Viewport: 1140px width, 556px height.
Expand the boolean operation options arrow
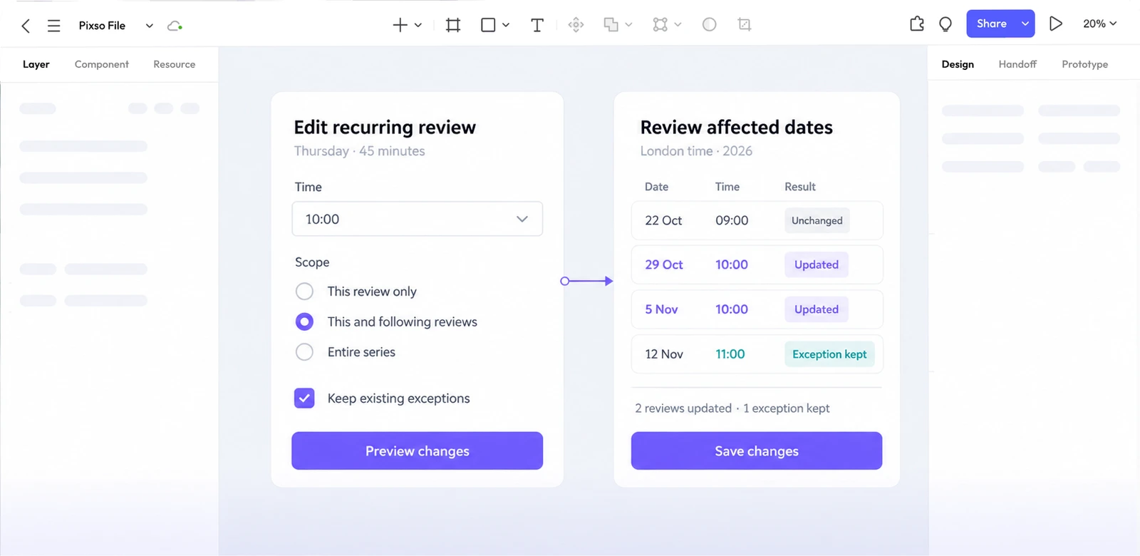click(628, 25)
